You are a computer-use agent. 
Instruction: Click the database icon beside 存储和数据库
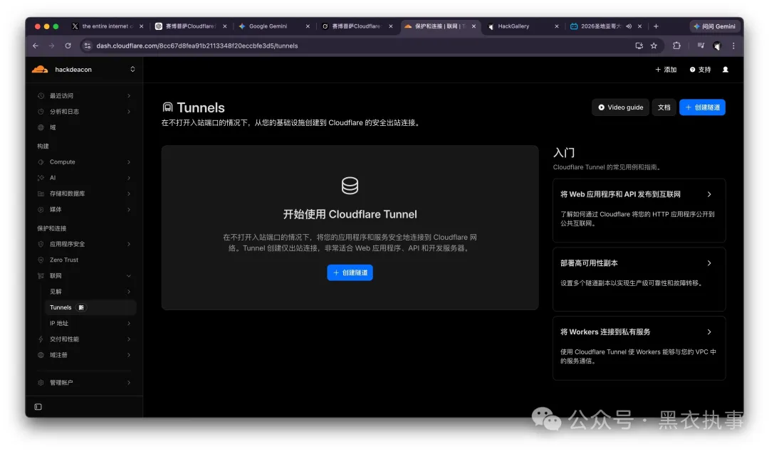[41, 193]
